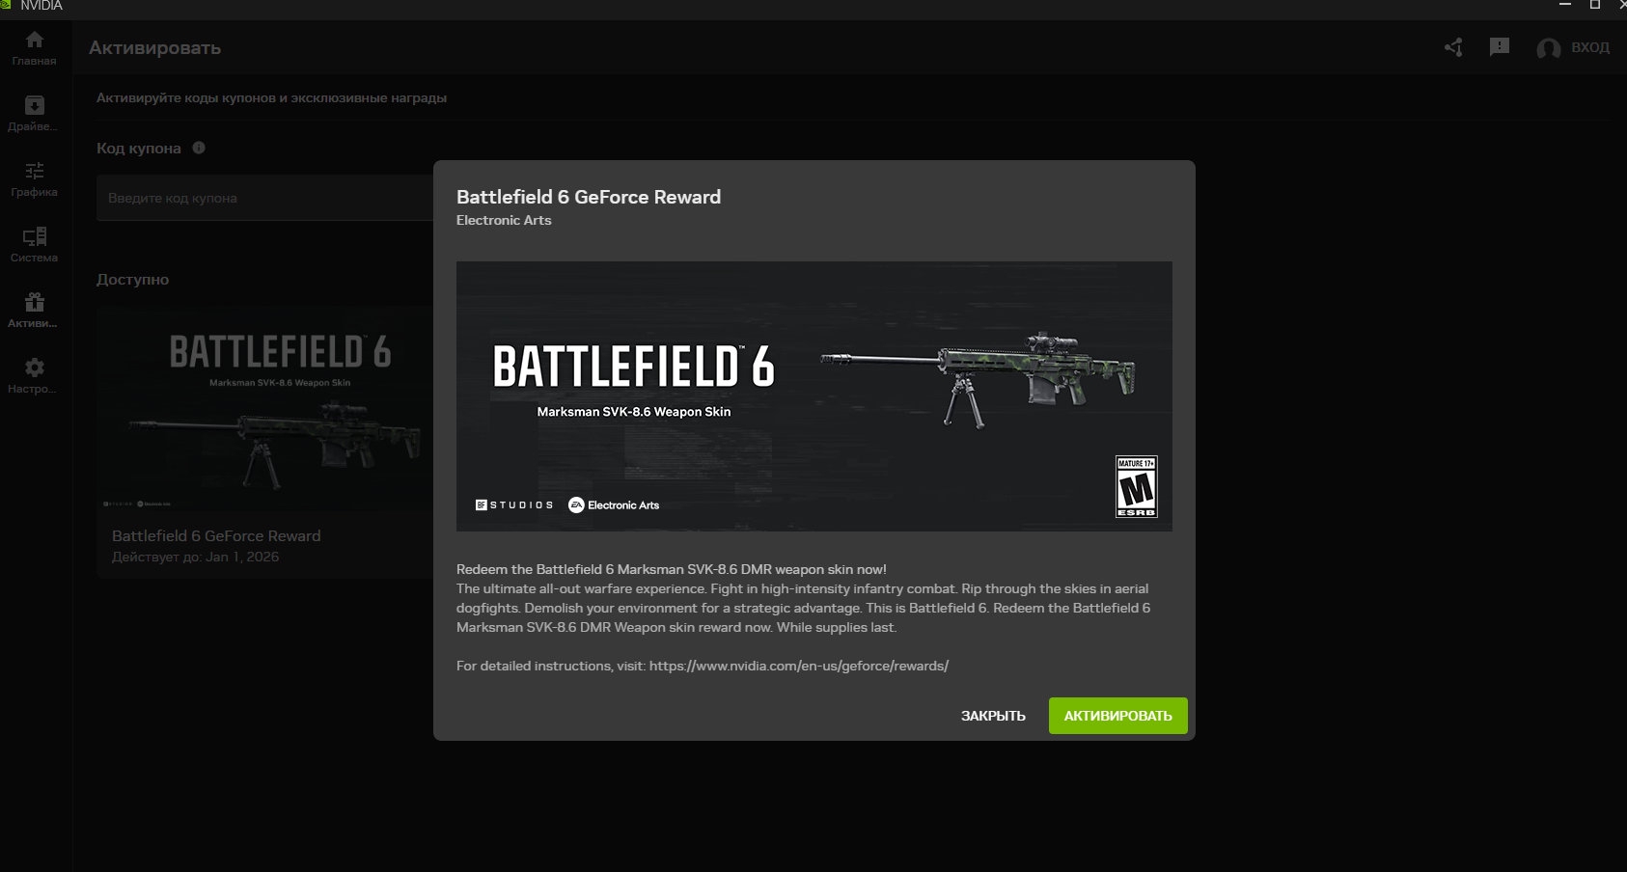
Task: Show coupon code info tooltip icon
Action: [x=199, y=148]
